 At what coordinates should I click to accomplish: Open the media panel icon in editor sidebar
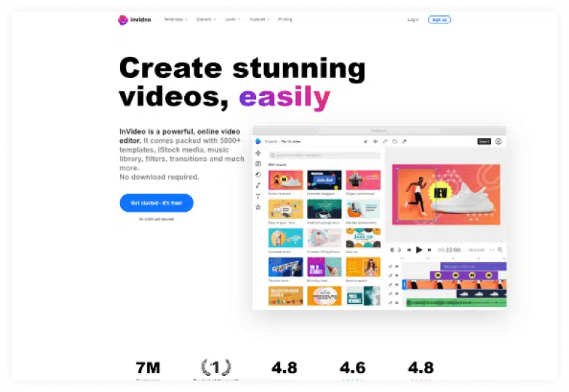tap(258, 164)
